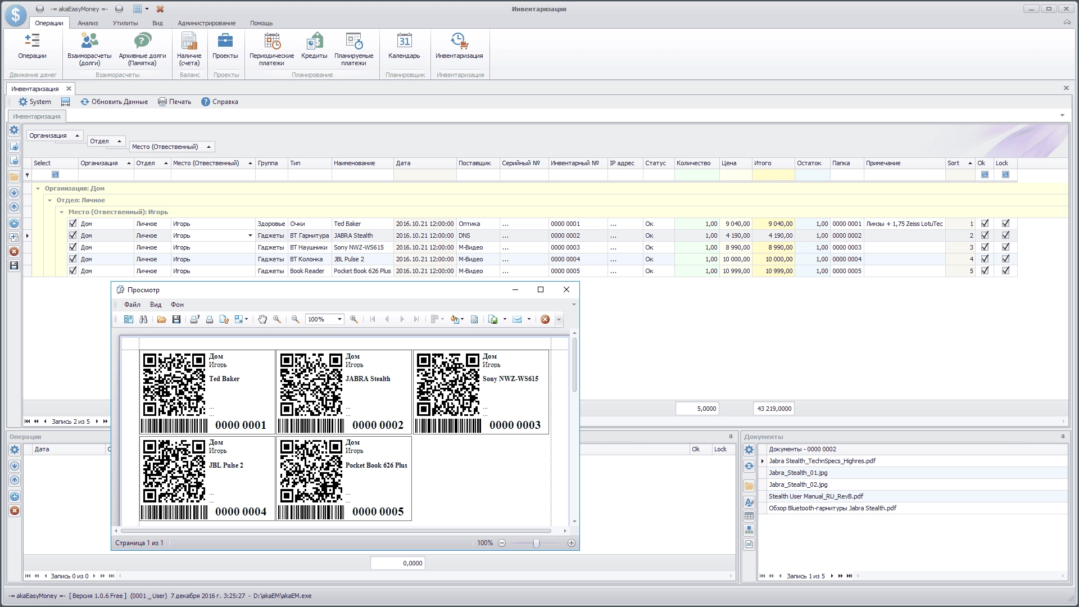
Task: Uncheck Select checkbox for JABRA Stealth row
Action: point(72,235)
